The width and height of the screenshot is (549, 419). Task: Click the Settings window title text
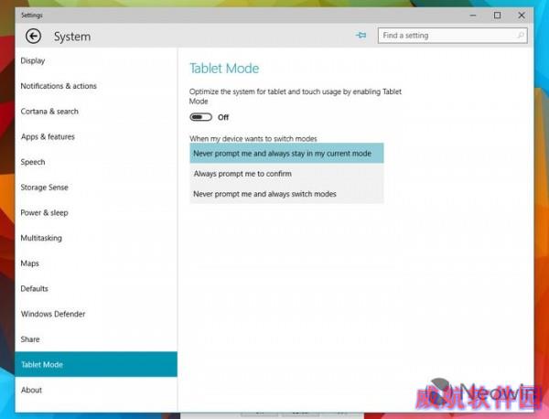31,15
